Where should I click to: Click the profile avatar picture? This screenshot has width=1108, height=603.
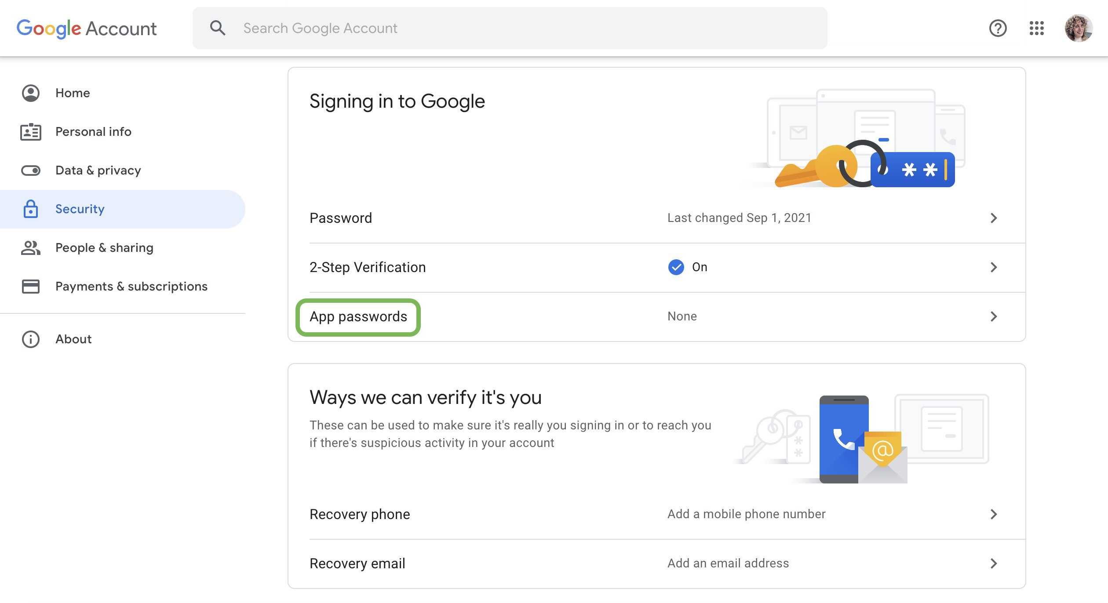[x=1078, y=28]
